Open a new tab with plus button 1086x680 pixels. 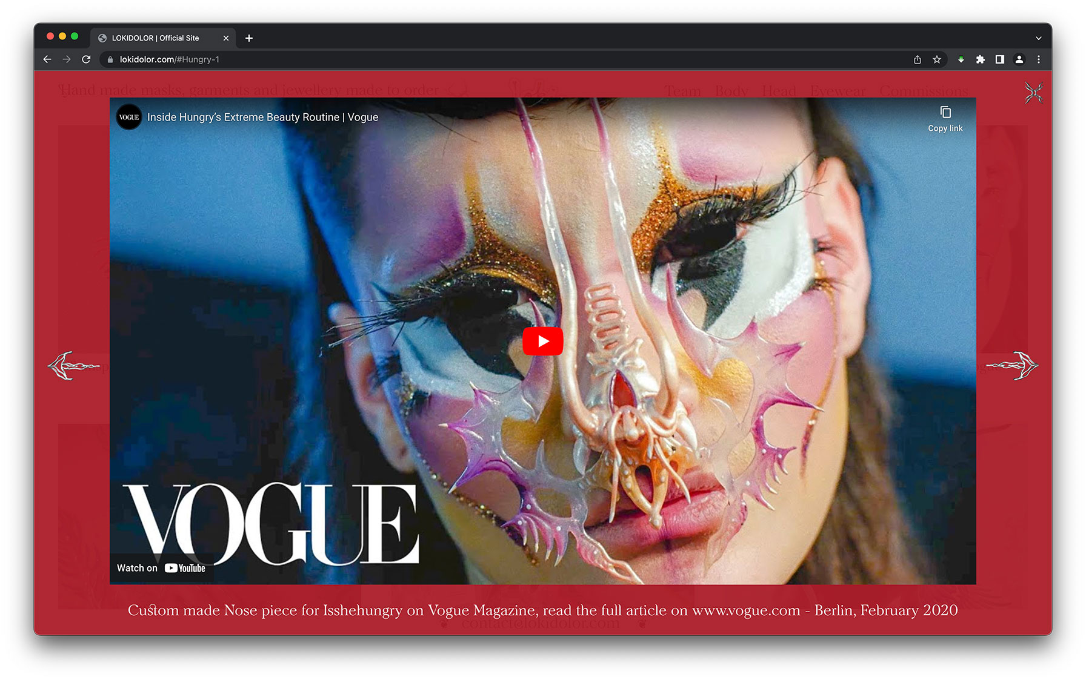249,38
